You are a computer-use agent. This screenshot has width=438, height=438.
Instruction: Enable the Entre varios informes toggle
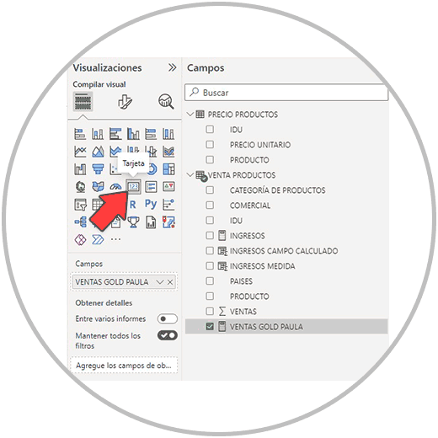pos(168,318)
